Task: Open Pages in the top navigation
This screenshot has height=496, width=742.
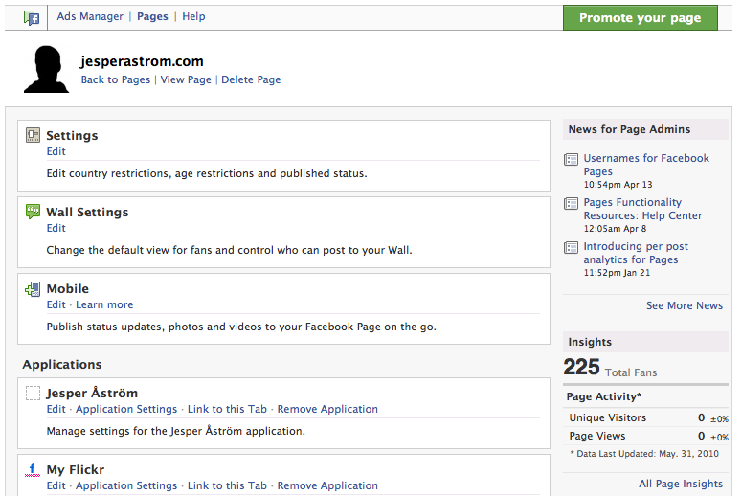Action: coord(152,16)
